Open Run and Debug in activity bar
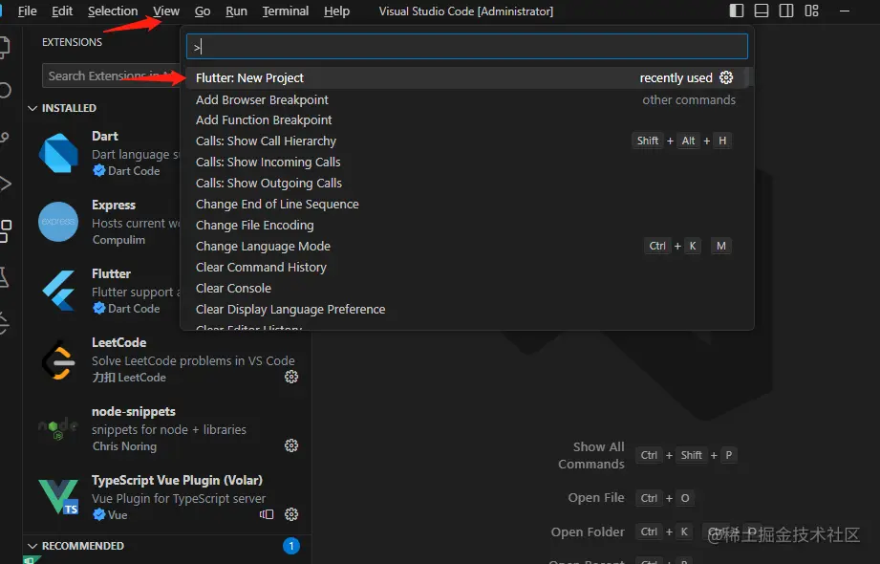Screen dimensions: 880x564 pyautogui.click(x=5, y=184)
